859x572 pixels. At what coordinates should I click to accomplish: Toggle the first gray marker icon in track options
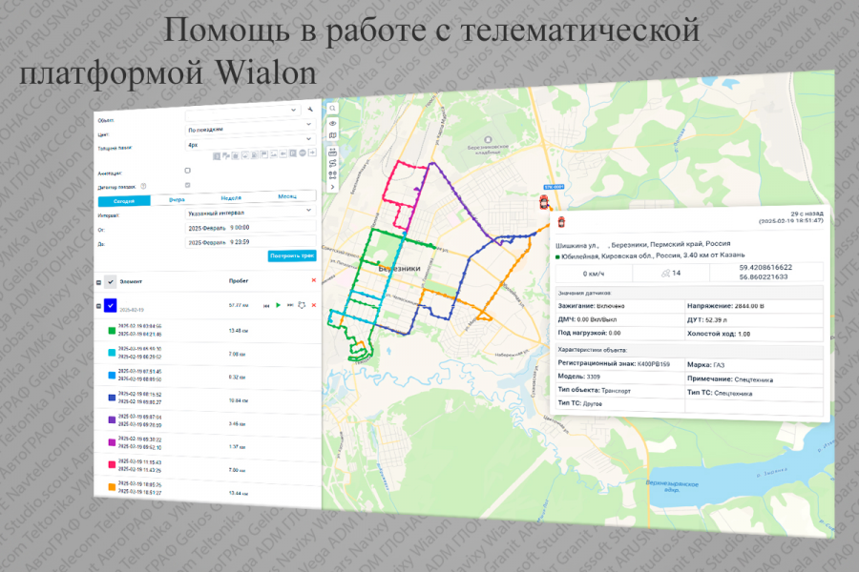(217, 156)
